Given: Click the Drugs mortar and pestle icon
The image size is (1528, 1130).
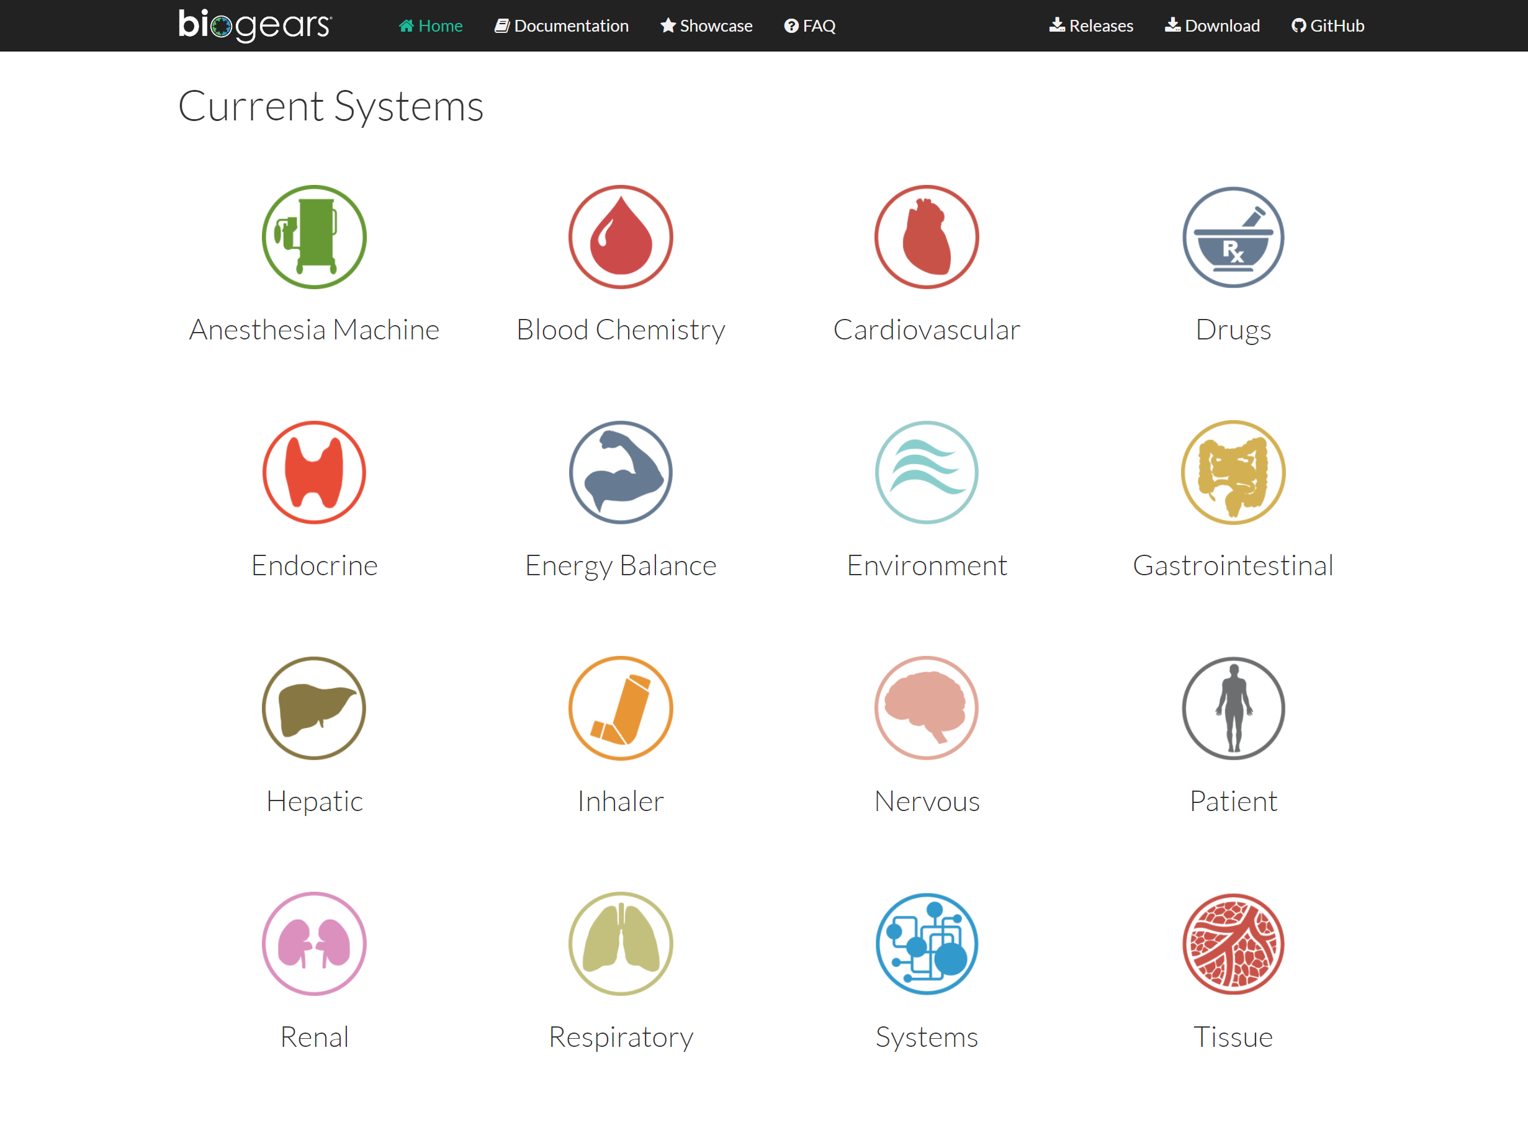Looking at the screenshot, I should pyautogui.click(x=1233, y=236).
